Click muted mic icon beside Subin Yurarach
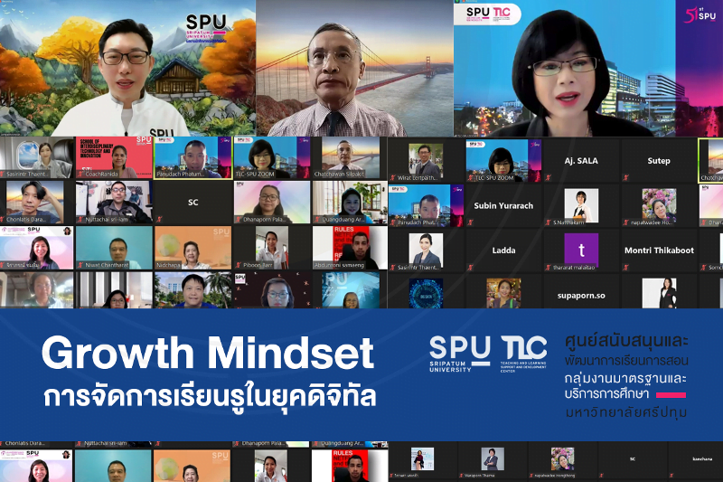 pyautogui.click(x=470, y=222)
